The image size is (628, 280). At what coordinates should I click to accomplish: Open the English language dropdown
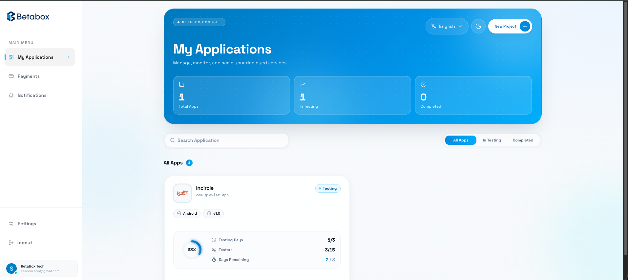[x=447, y=26]
